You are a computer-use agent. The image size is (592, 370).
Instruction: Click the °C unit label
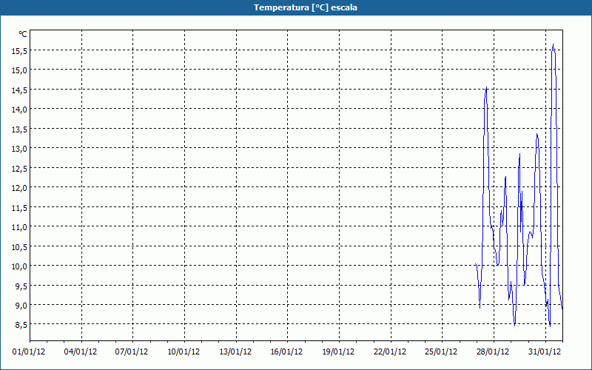tap(23, 34)
